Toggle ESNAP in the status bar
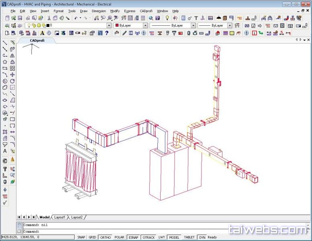312x241 pixels. pyautogui.click(x=133, y=237)
